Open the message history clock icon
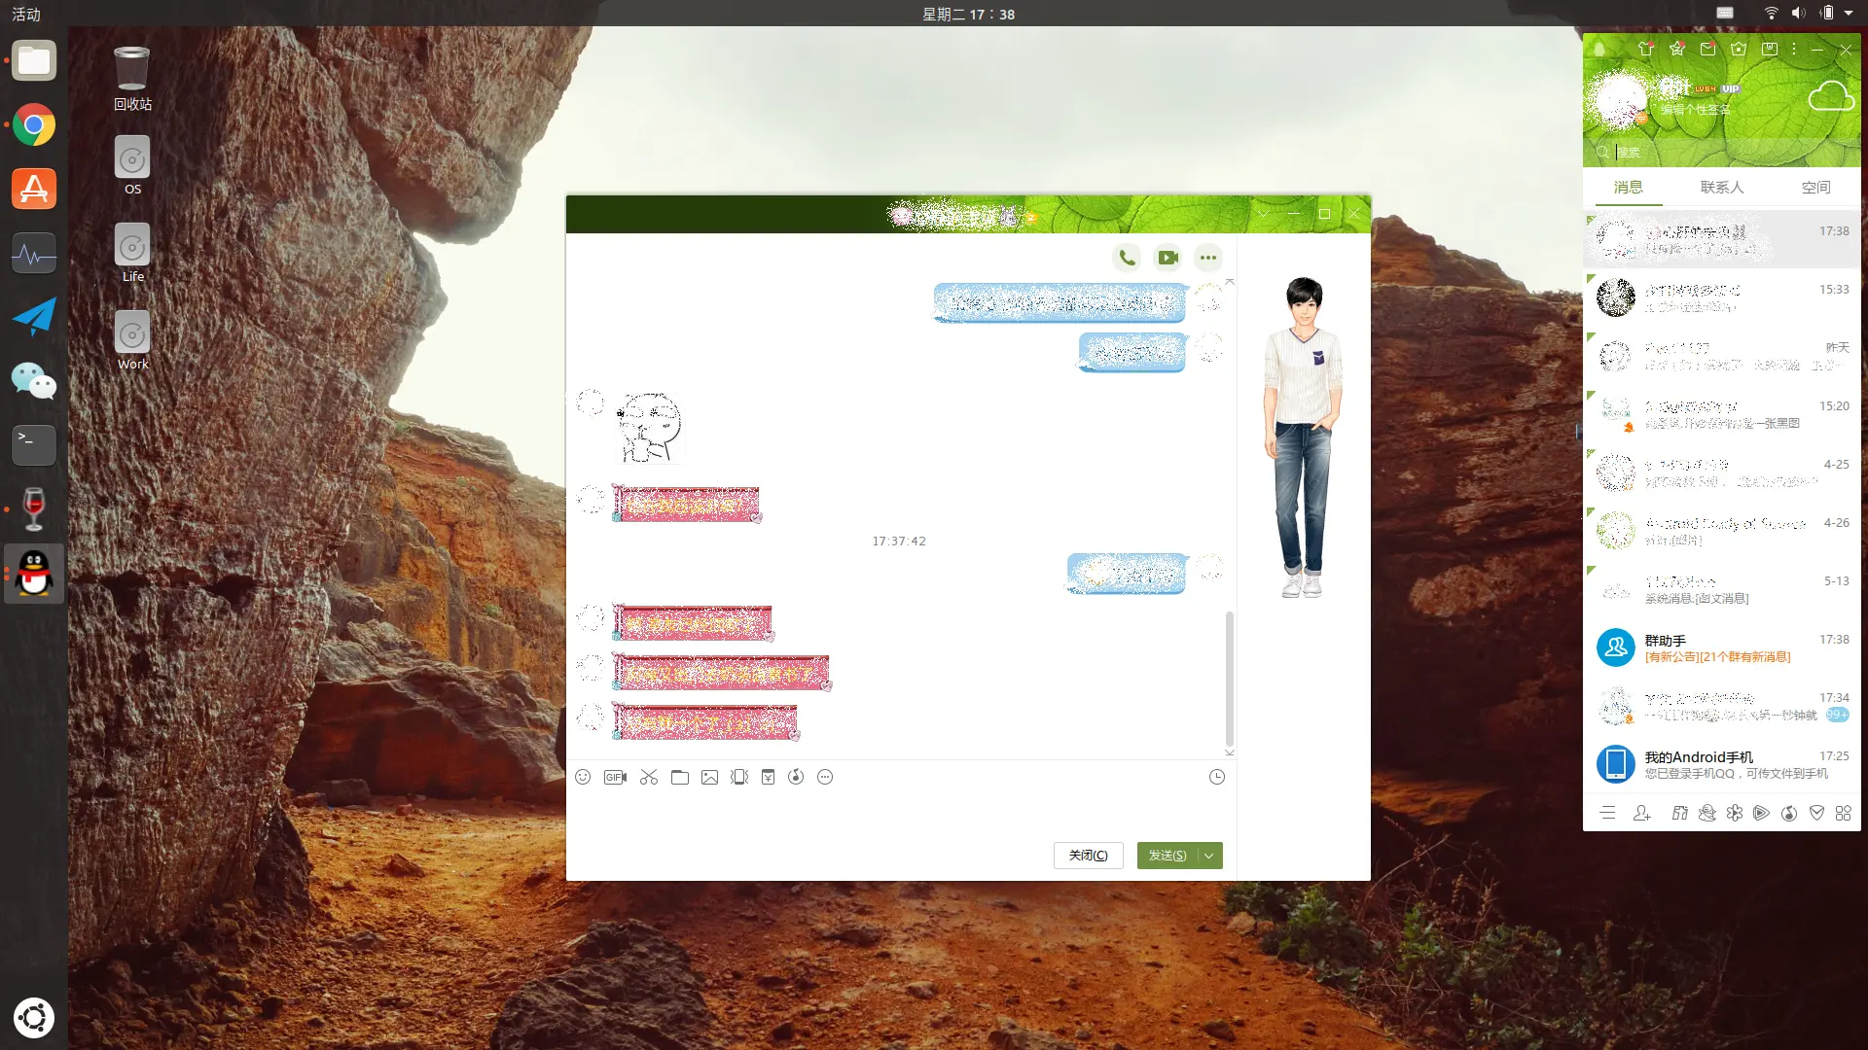 click(x=1216, y=777)
